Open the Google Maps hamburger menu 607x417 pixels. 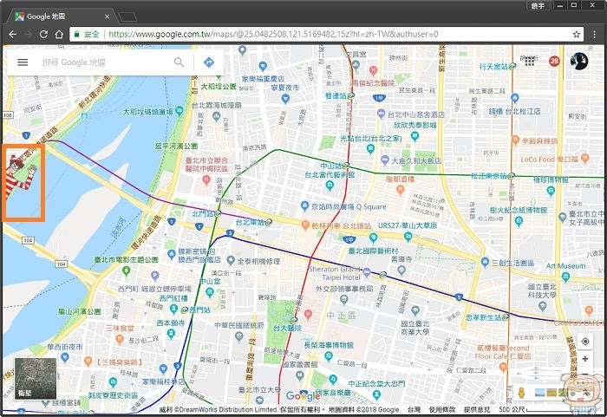(23, 62)
